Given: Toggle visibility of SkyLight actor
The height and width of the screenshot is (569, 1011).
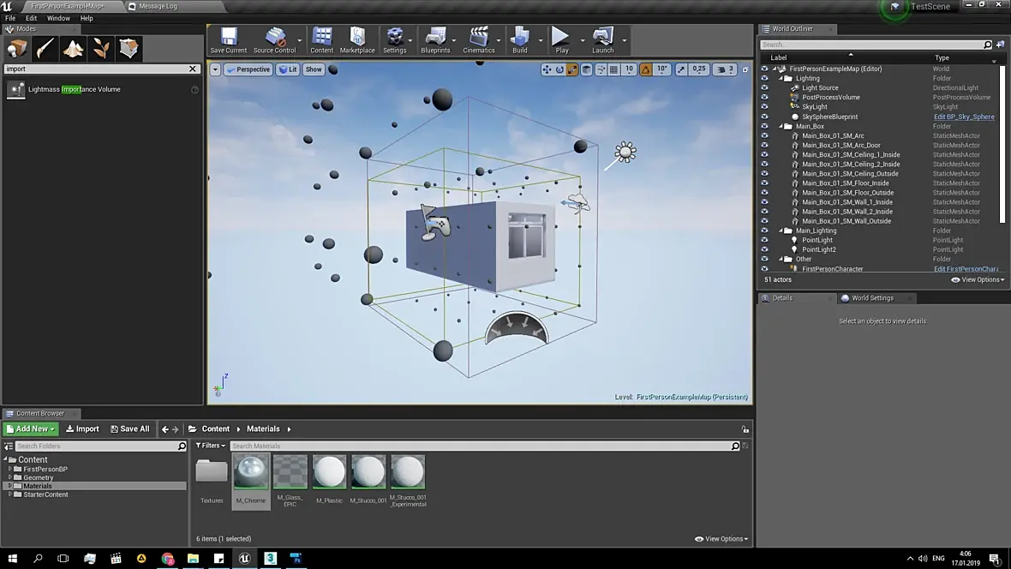Looking at the screenshot, I should point(764,107).
